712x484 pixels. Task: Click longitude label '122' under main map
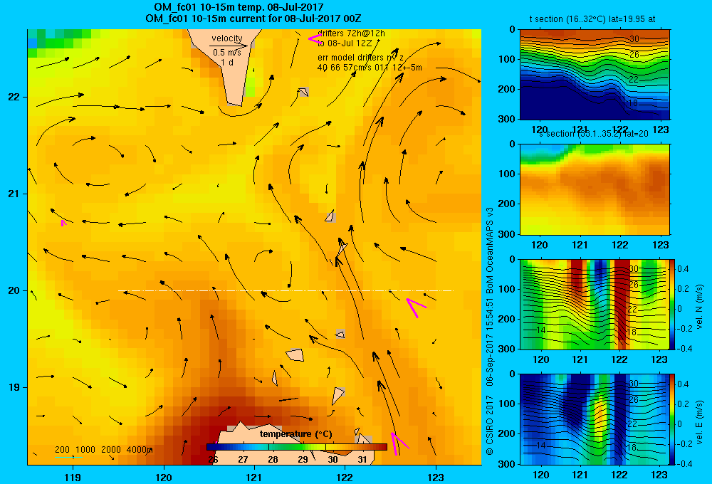345,477
